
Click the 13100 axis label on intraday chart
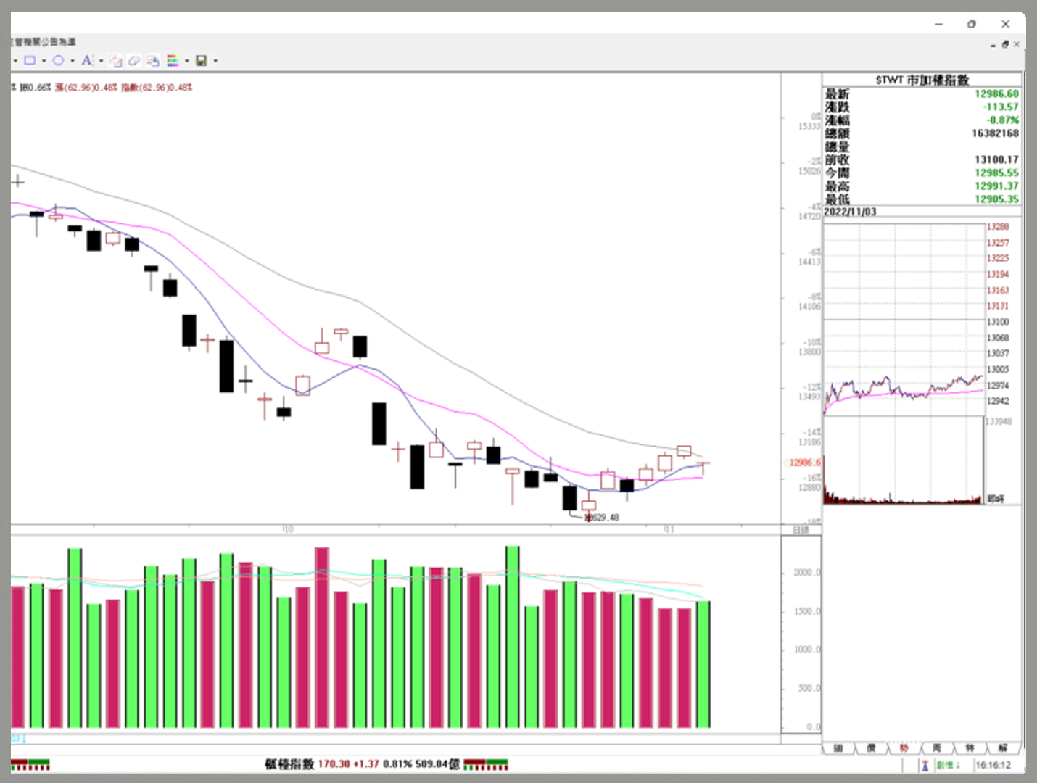tap(999, 322)
